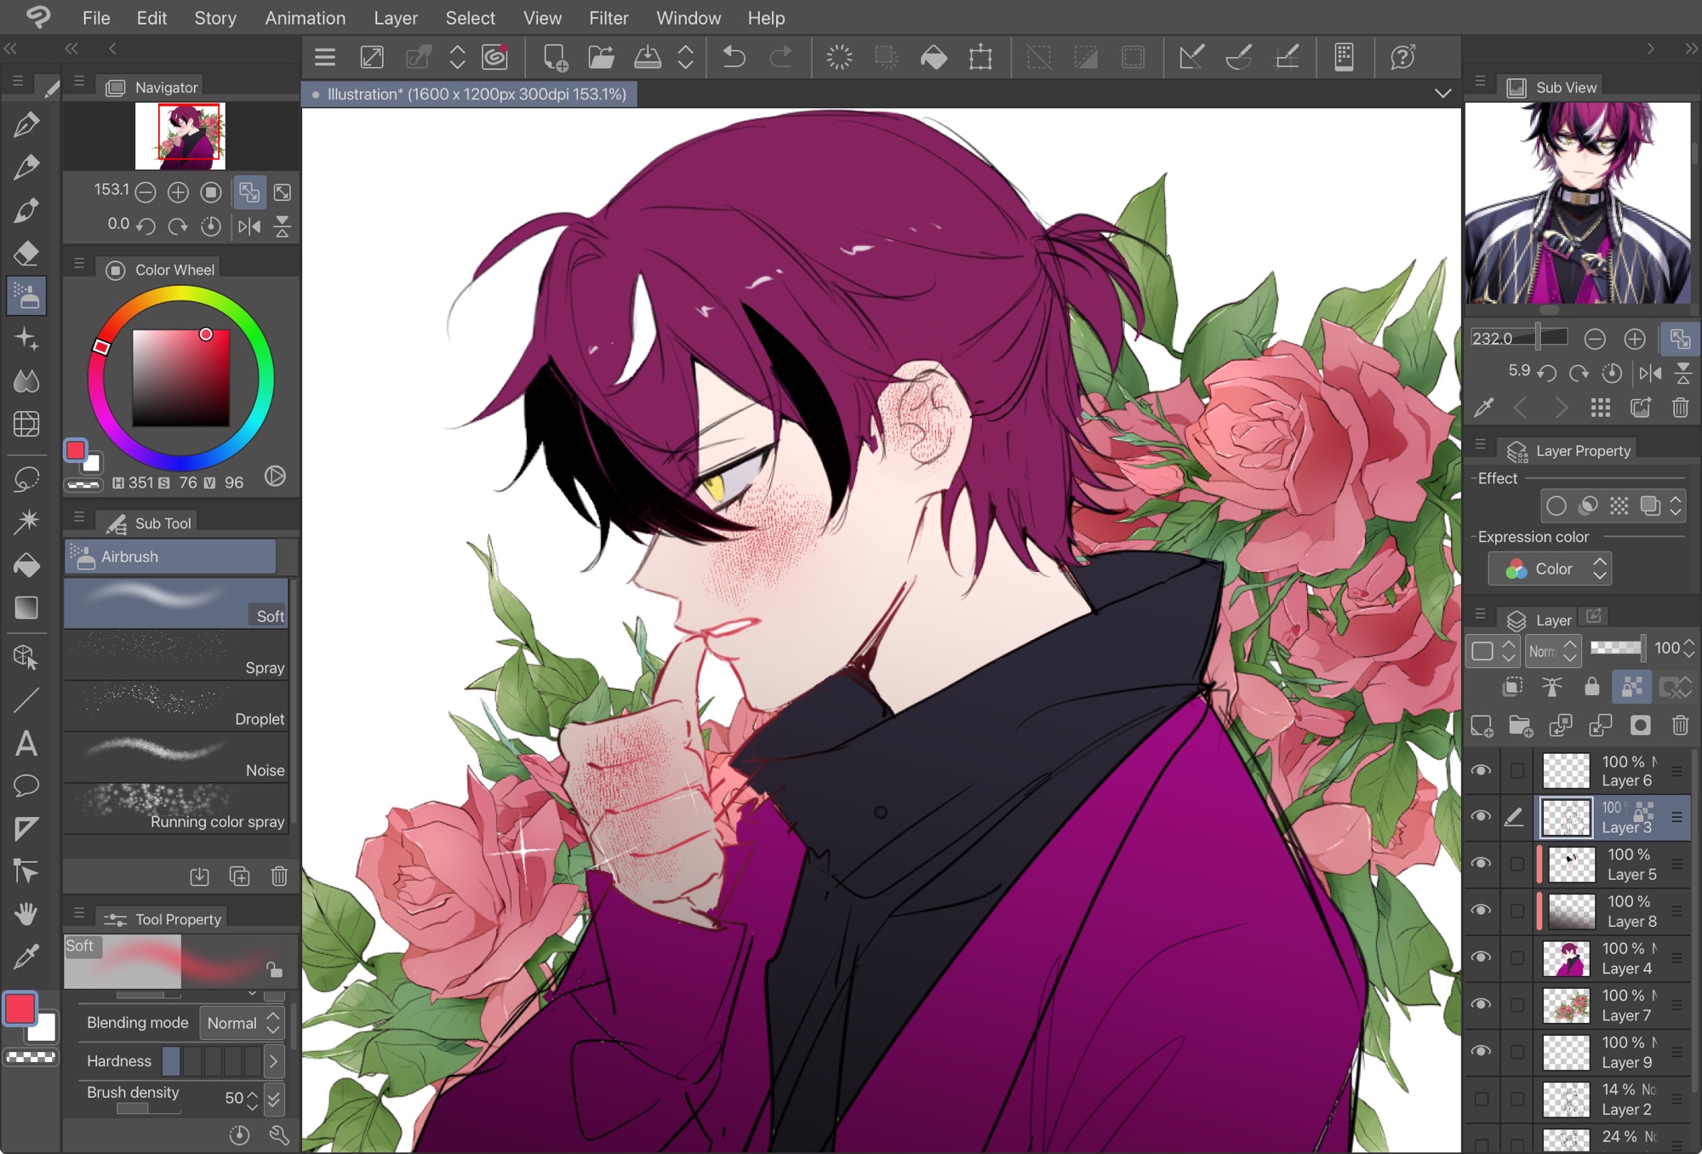1702x1154 pixels.
Task: Click the red foreground color swatch
Action: point(20,1008)
